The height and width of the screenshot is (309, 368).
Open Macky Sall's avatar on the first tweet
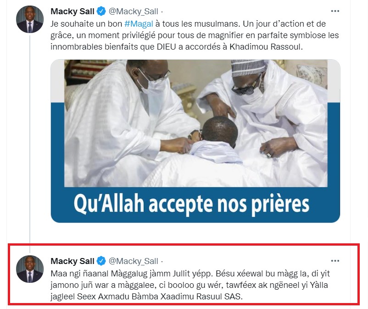(x=29, y=19)
